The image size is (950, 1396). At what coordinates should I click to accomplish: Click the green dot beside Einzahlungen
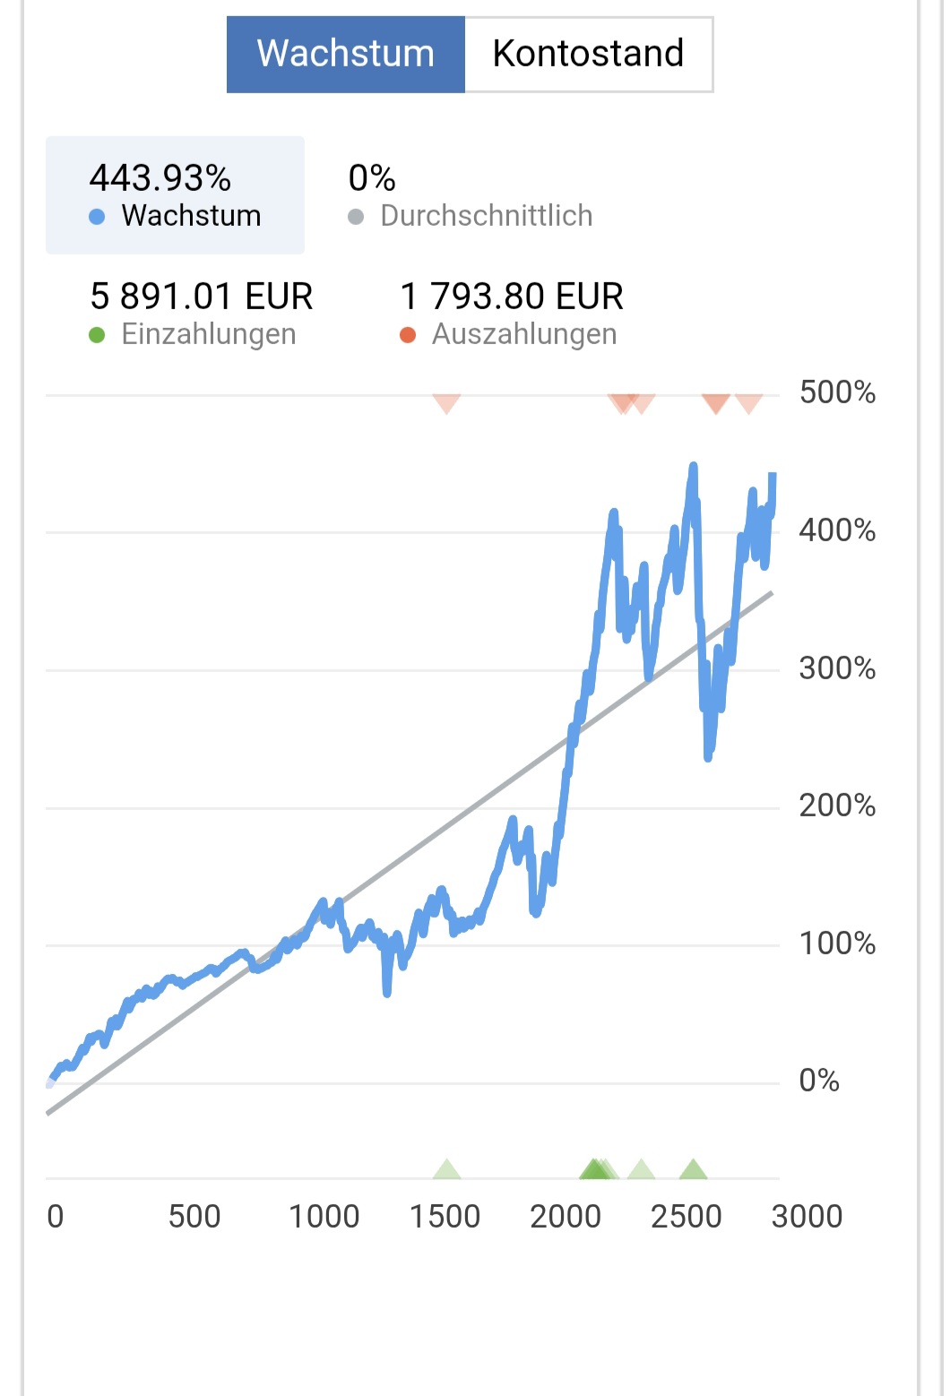coord(98,335)
